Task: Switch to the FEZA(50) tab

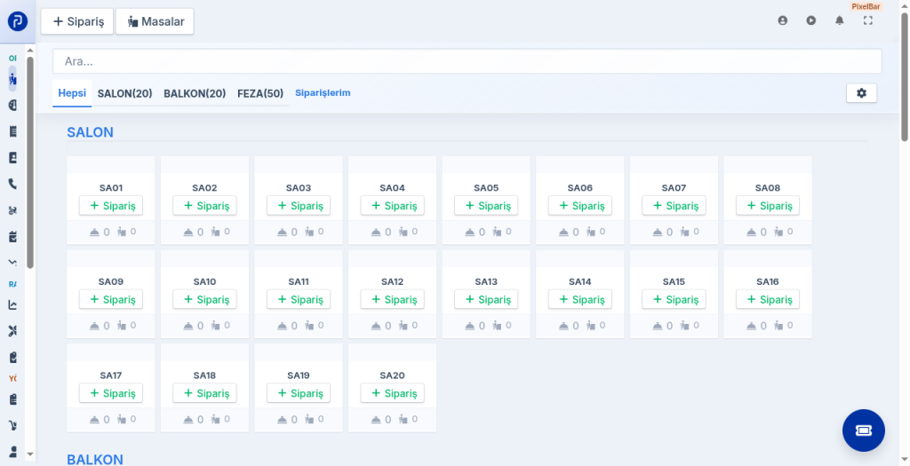Action: 260,93
